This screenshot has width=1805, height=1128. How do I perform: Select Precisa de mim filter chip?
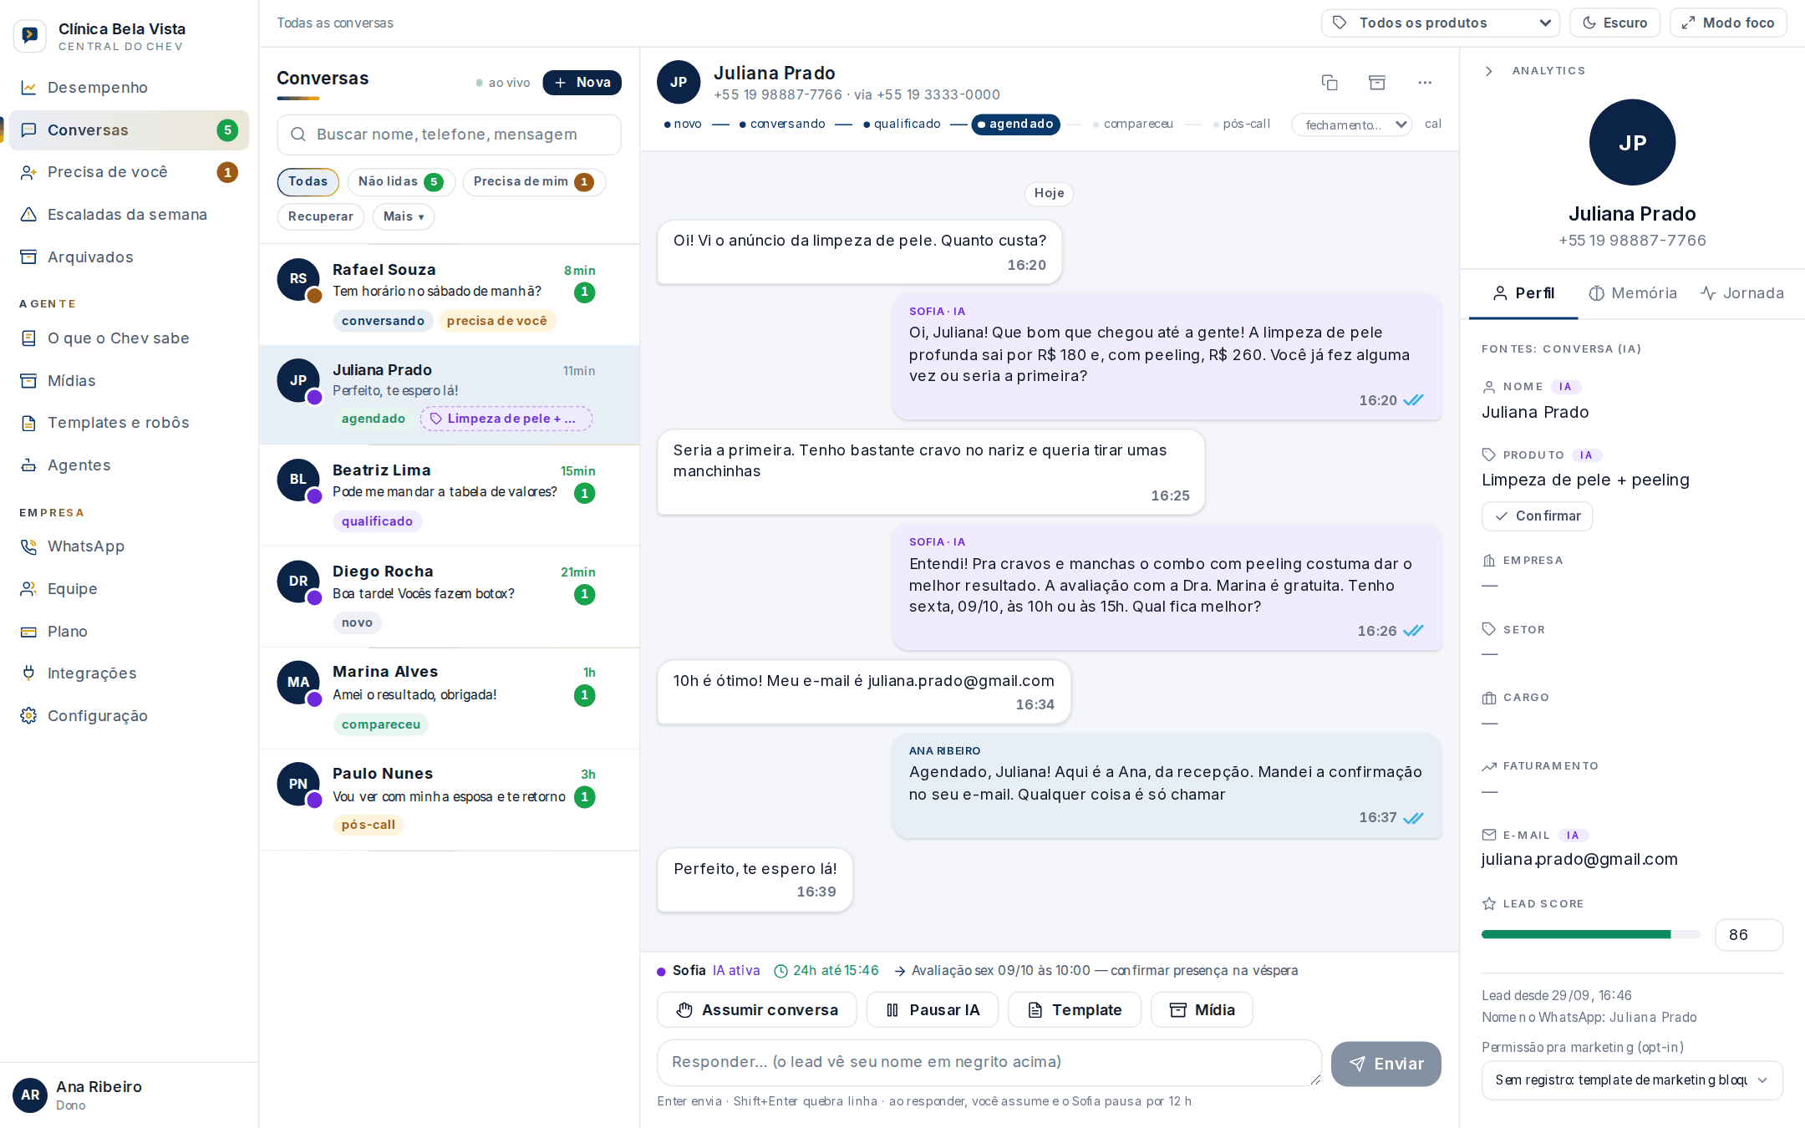534,182
